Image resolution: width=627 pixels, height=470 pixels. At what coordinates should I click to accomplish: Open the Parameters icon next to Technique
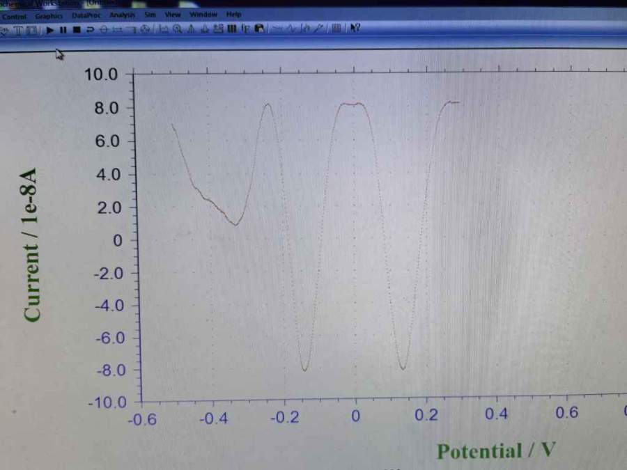tap(32, 31)
